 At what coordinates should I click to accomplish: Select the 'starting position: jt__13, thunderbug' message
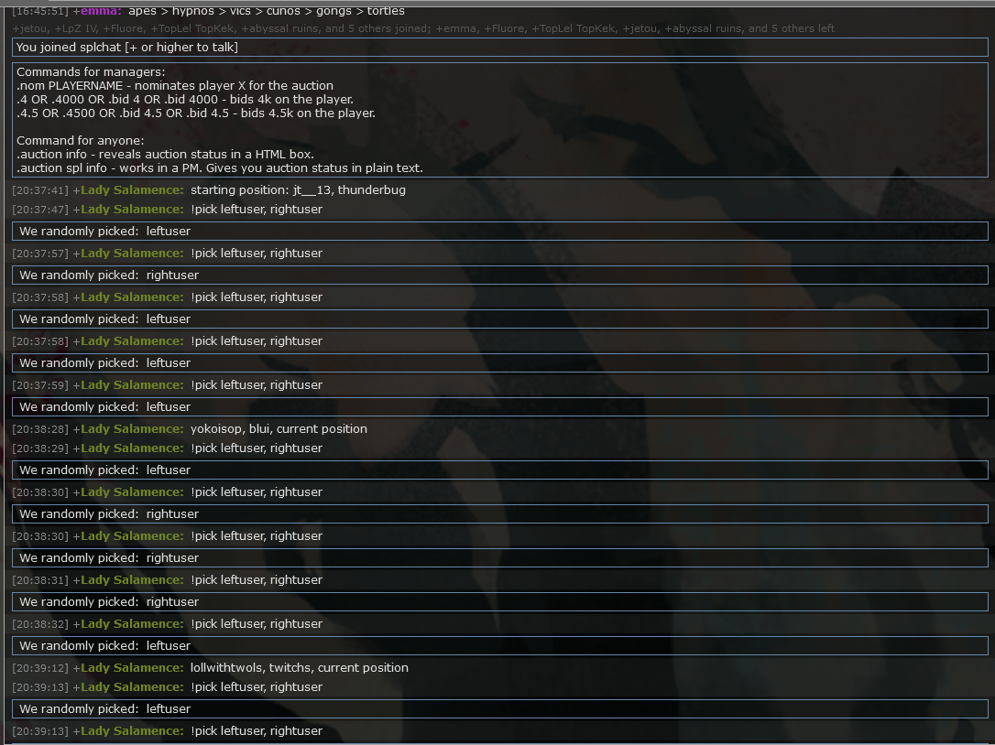pos(298,190)
